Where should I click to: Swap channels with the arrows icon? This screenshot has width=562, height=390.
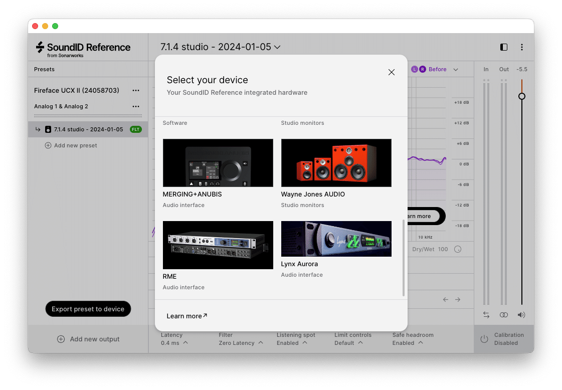click(x=486, y=315)
